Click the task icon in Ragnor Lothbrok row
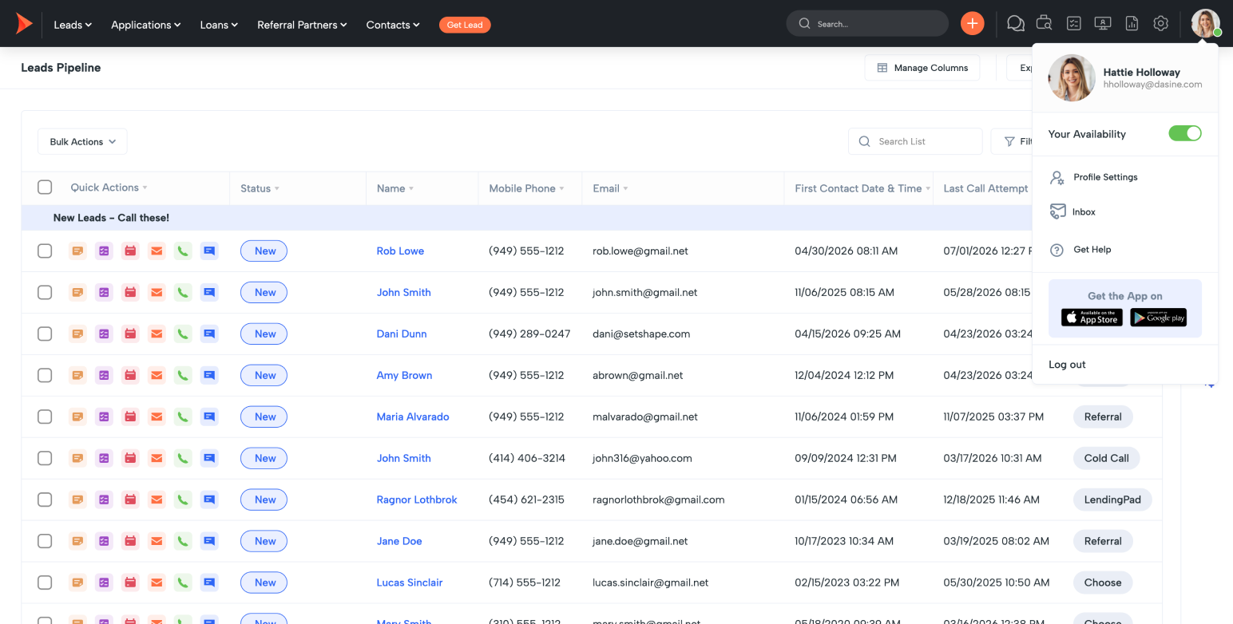The height and width of the screenshot is (624, 1233). point(104,500)
